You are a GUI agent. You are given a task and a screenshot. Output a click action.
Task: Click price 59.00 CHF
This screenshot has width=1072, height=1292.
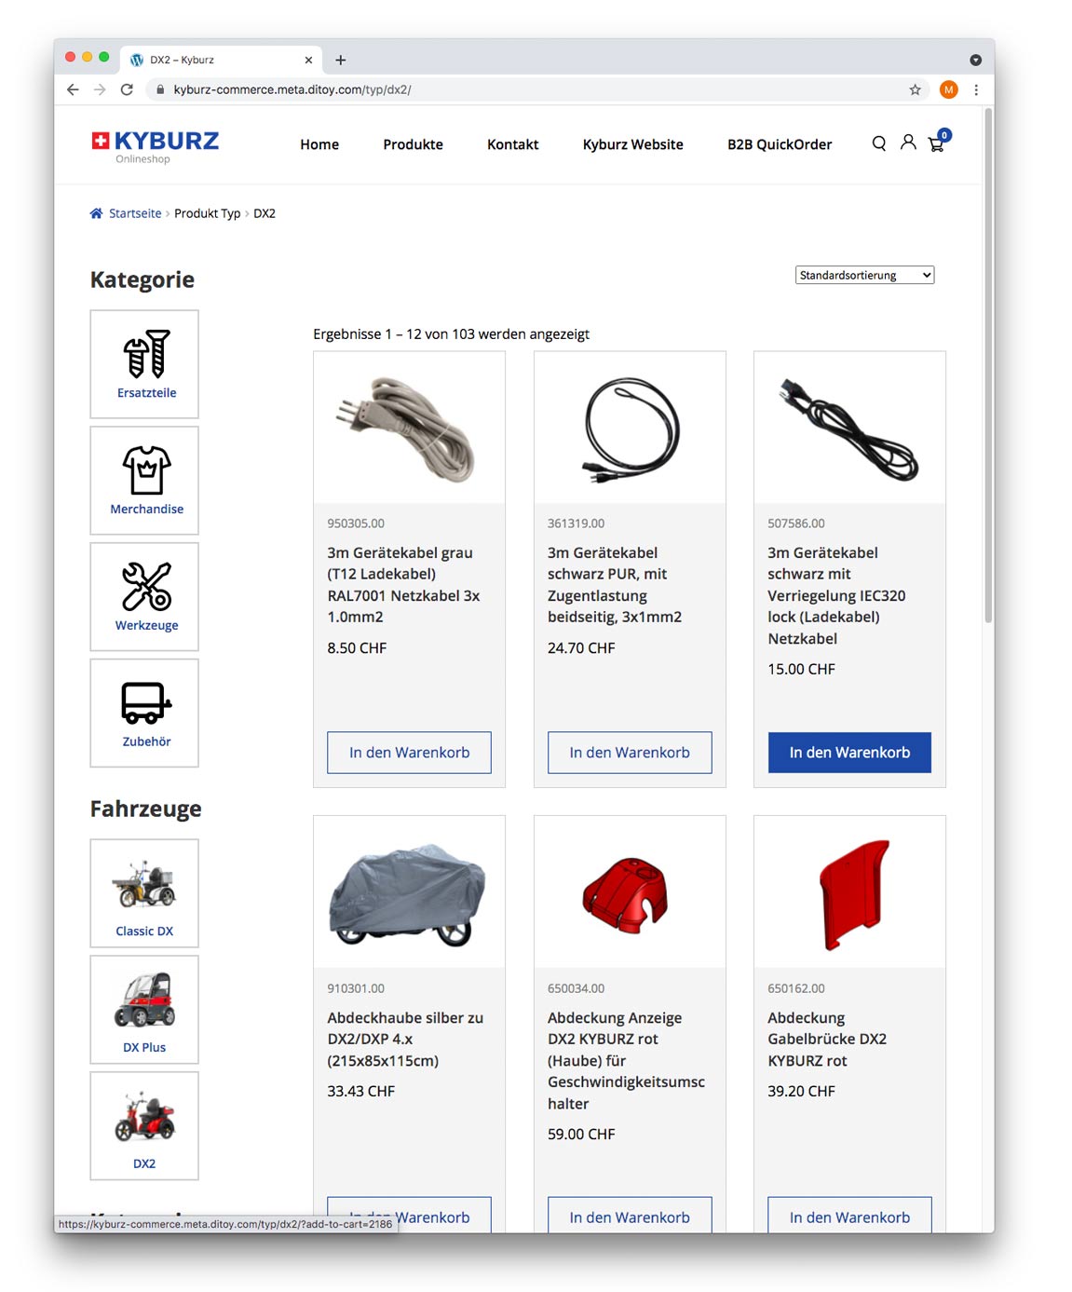pyautogui.click(x=581, y=1135)
